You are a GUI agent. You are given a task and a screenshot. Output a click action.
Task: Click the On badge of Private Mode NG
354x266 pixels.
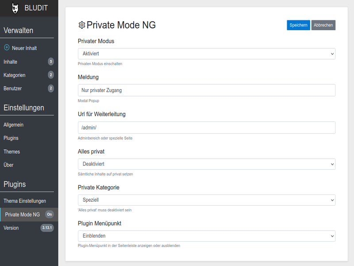50,214
